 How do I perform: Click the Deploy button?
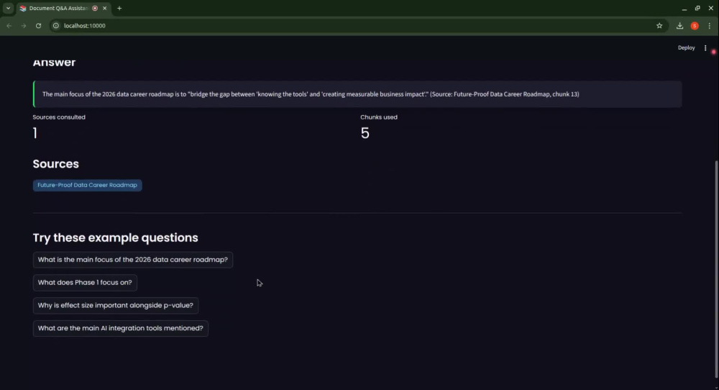click(x=687, y=47)
